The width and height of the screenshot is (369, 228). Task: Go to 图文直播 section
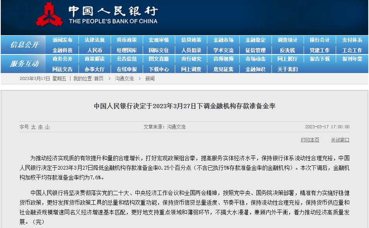tap(159, 59)
